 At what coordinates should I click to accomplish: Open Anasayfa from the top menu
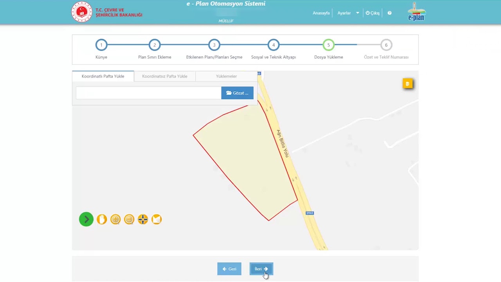(x=321, y=13)
